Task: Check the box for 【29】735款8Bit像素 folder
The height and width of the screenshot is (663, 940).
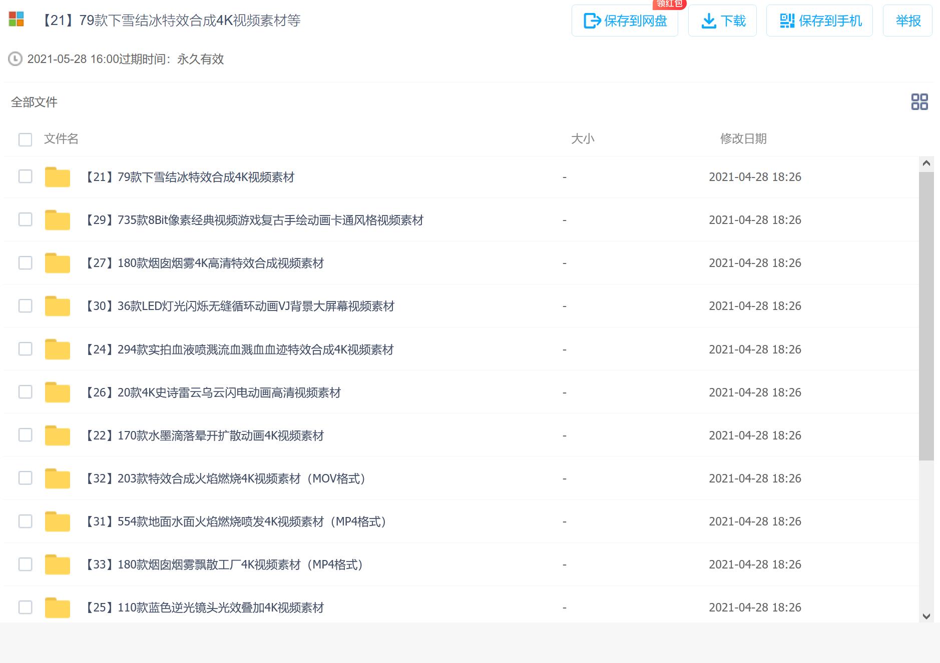Action: tap(25, 219)
